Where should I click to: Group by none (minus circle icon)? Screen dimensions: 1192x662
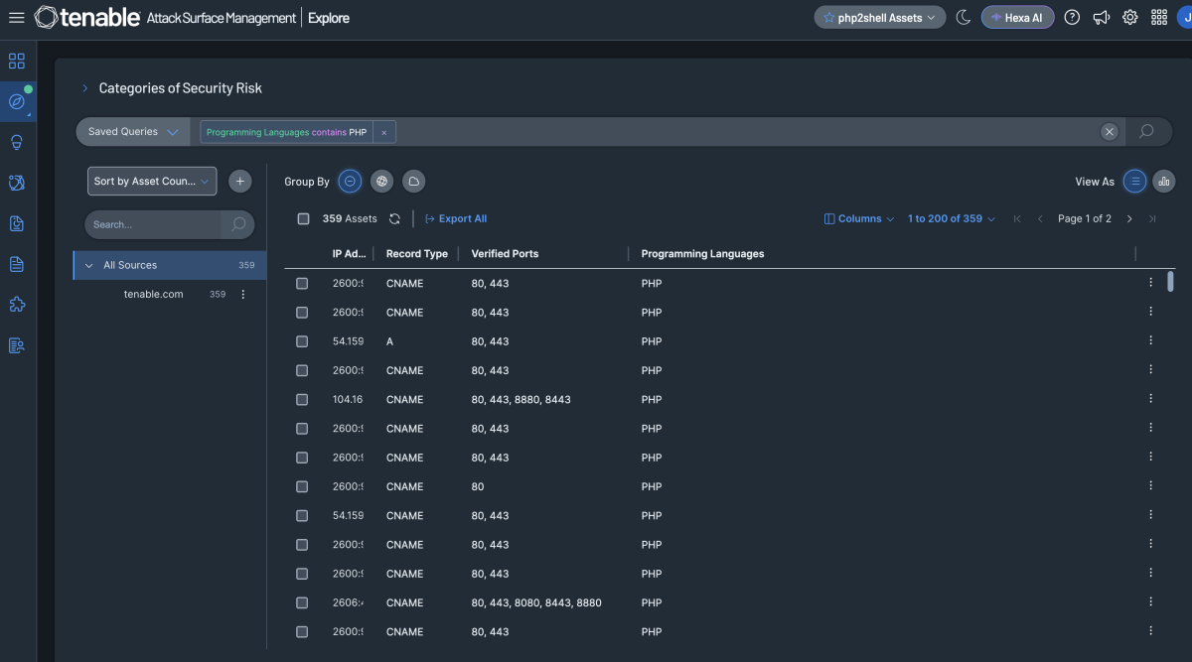pyautogui.click(x=350, y=182)
